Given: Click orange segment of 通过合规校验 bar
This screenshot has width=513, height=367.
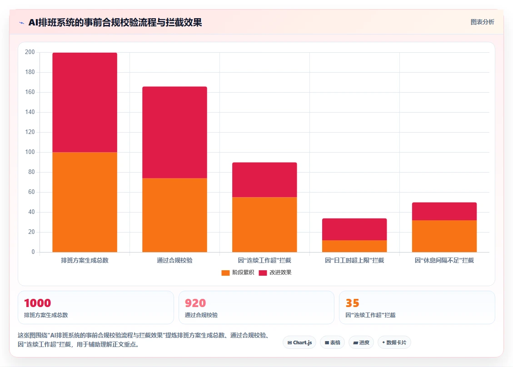Looking at the screenshot, I should tap(174, 215).
